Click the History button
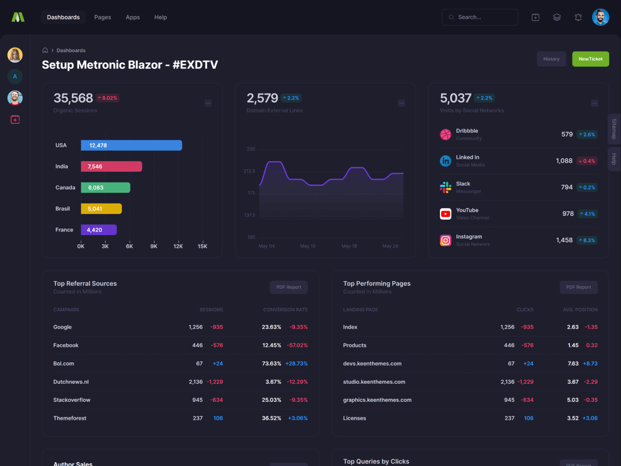The width and height of the screenshot is (621, 466). click(551, 59)
